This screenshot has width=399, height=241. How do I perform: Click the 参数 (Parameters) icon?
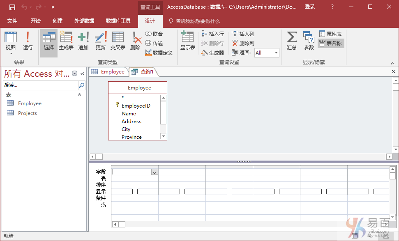click(309, 41)
